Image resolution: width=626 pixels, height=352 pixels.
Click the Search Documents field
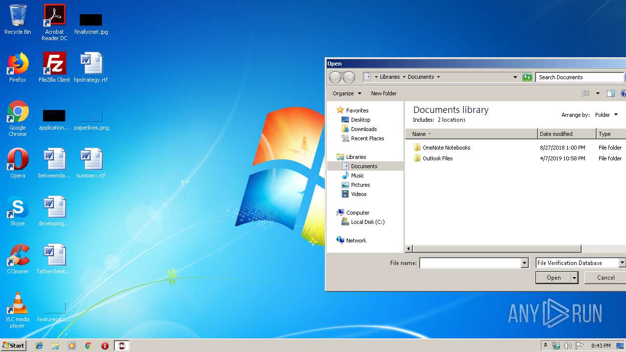(x=580, y=77)
